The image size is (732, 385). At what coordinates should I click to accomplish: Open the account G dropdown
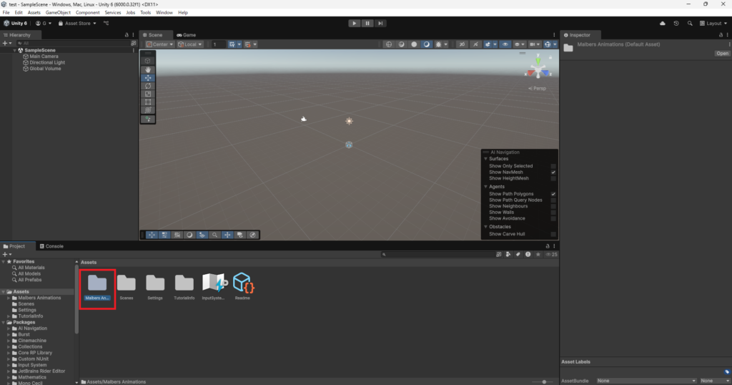coord(44,24)
